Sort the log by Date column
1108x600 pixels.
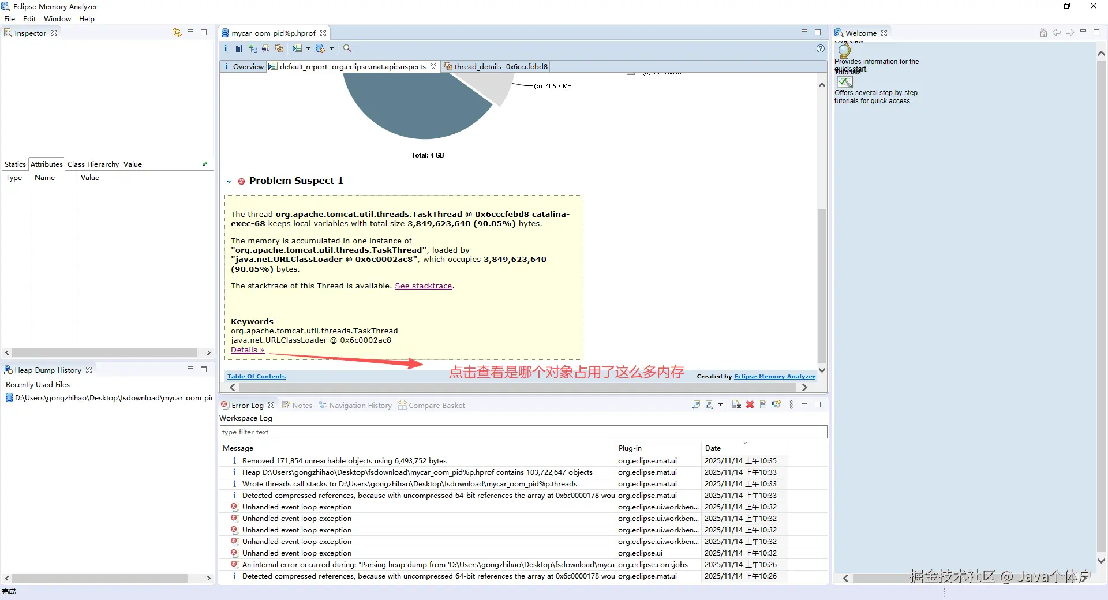(744, 448)
